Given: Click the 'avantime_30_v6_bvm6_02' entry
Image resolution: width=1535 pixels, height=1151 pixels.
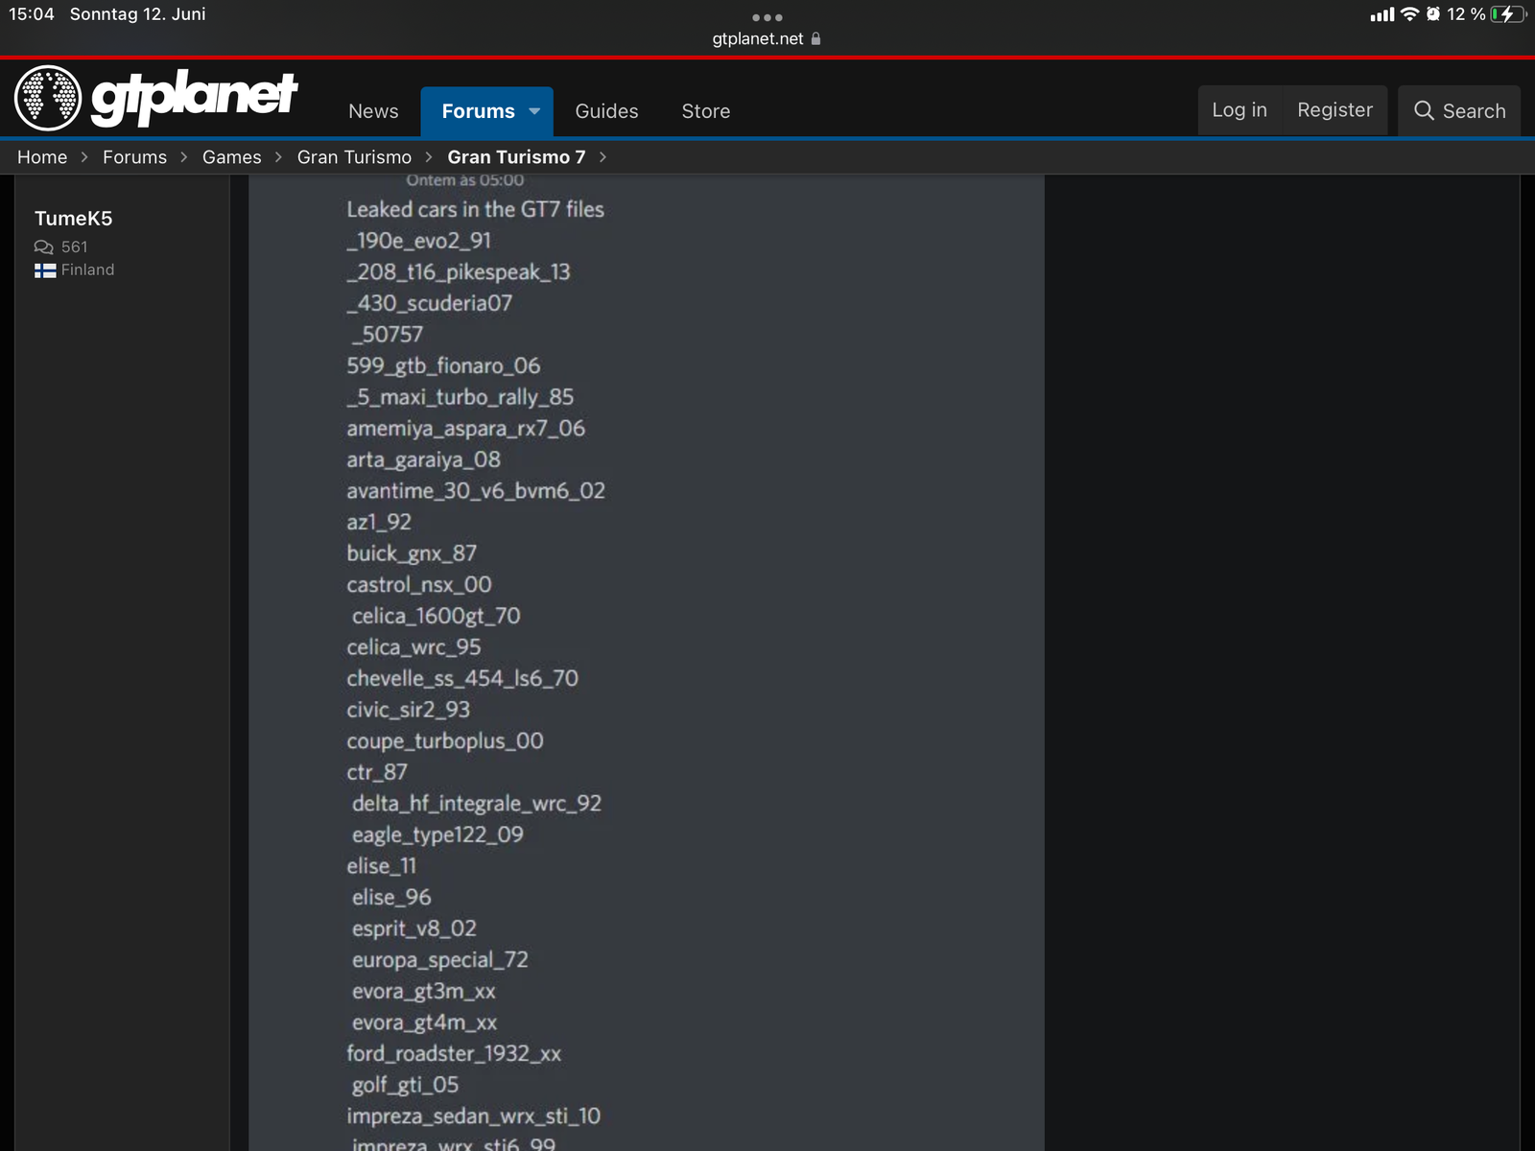Looking at the screenshot, I should click(476, 491).
